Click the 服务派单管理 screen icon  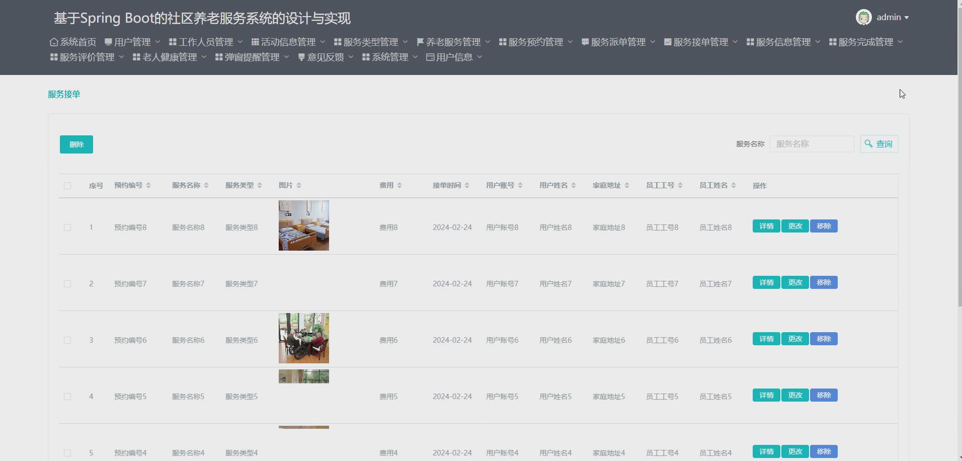[x=585, y=41]
